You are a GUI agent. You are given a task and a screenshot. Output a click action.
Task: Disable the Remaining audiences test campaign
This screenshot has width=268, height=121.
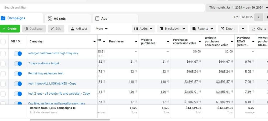pyautogui.click(x=18, y=74)
